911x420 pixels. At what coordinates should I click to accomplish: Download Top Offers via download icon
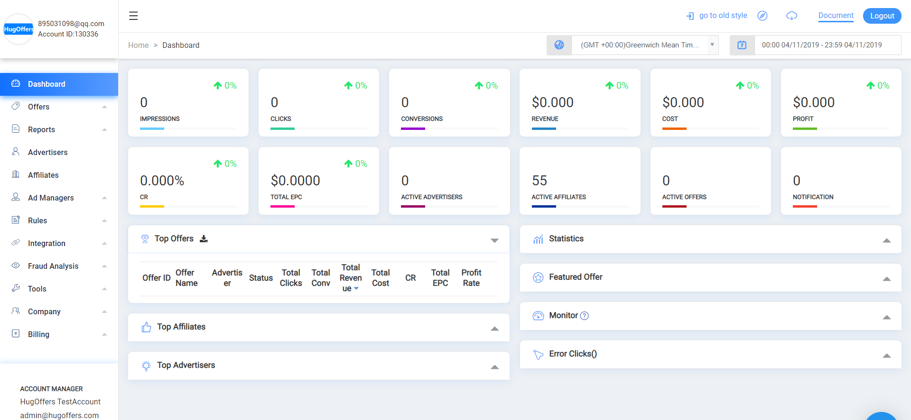[x=204, y=238]
